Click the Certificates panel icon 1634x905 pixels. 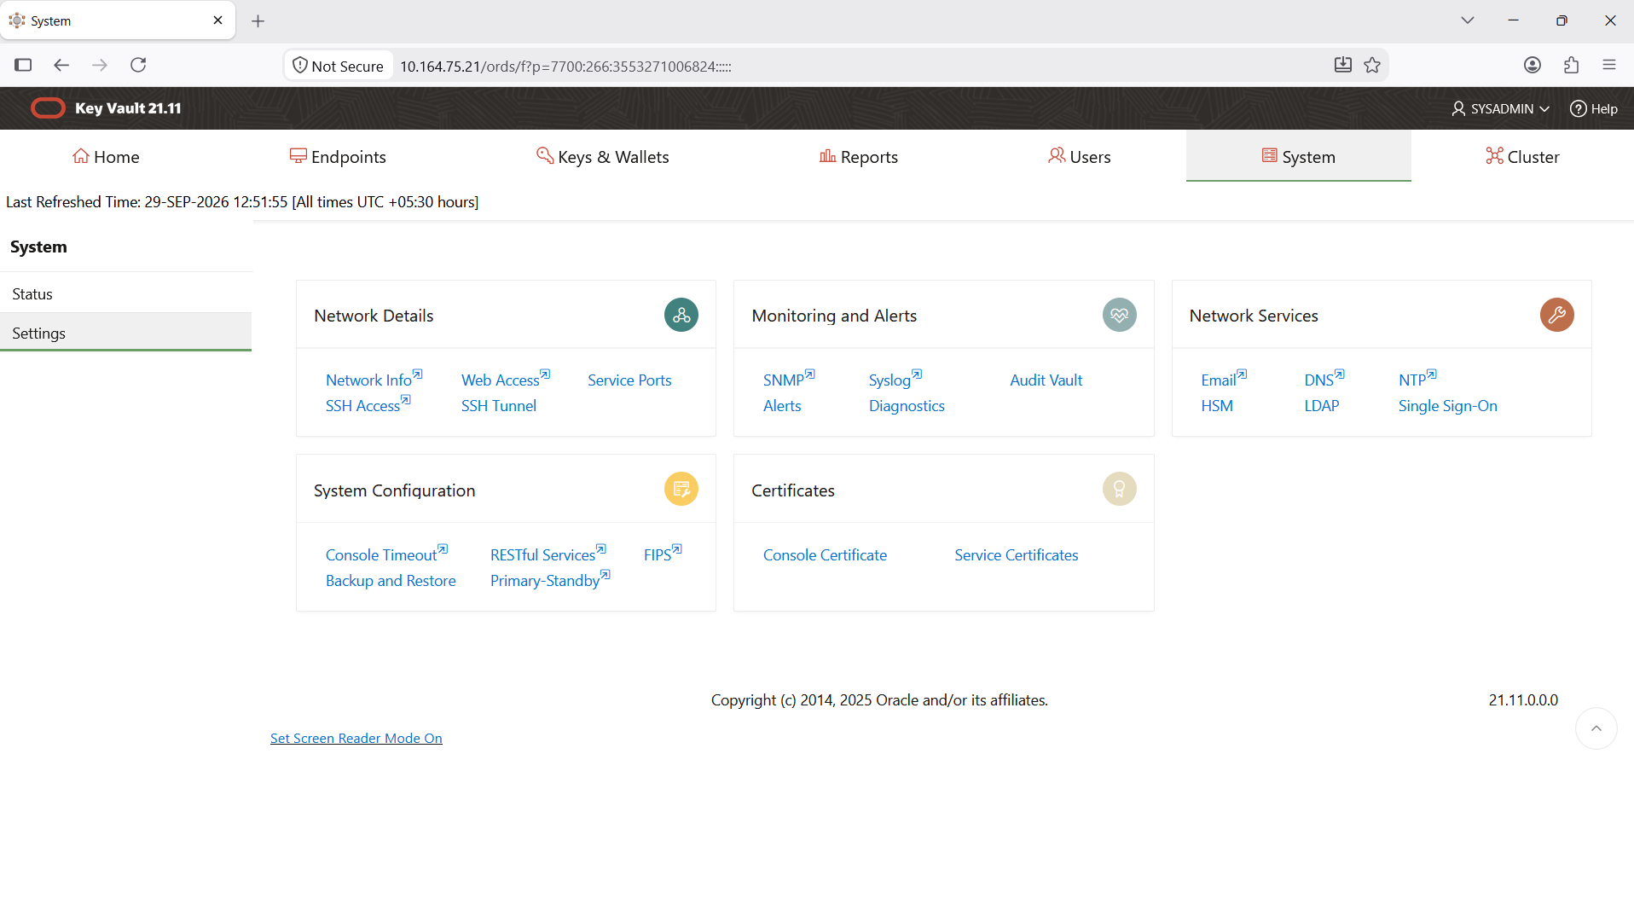[x=1120, y=489]
